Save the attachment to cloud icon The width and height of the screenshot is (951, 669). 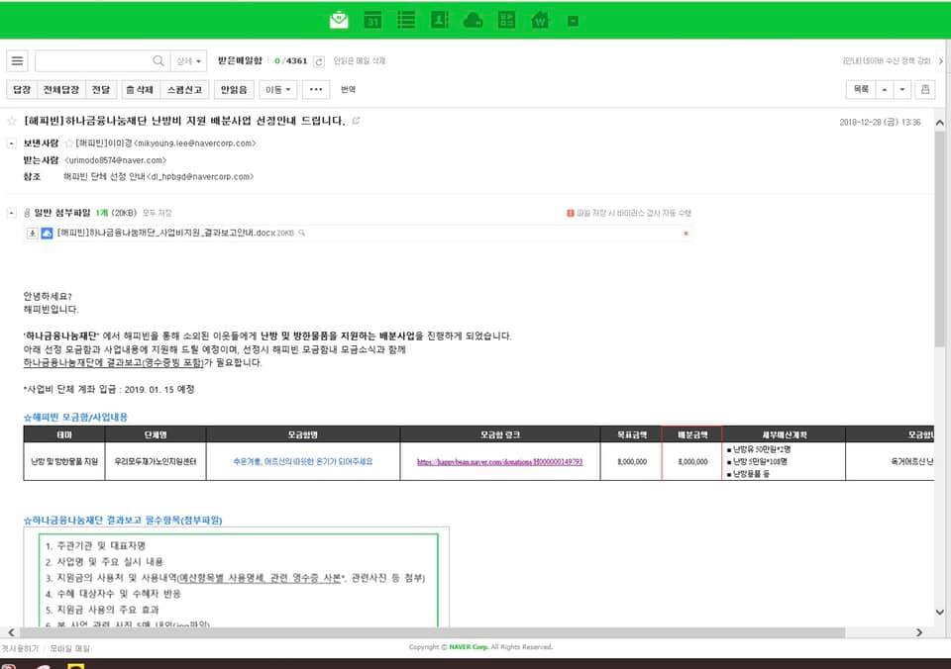pyautogui.click(x=47, y=234)
